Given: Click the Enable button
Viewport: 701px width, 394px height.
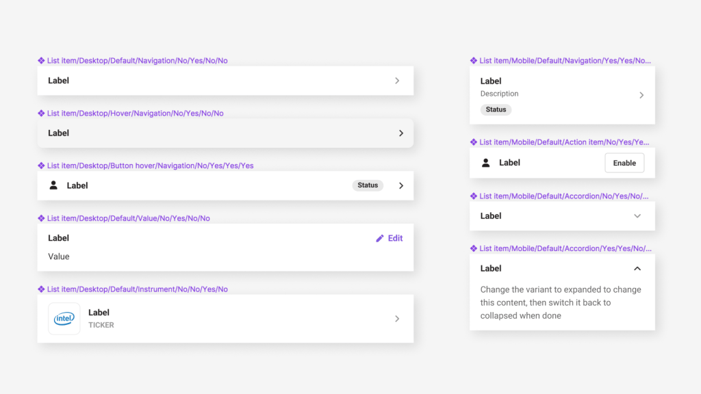Looking at the screenshot, I should 624,163.
